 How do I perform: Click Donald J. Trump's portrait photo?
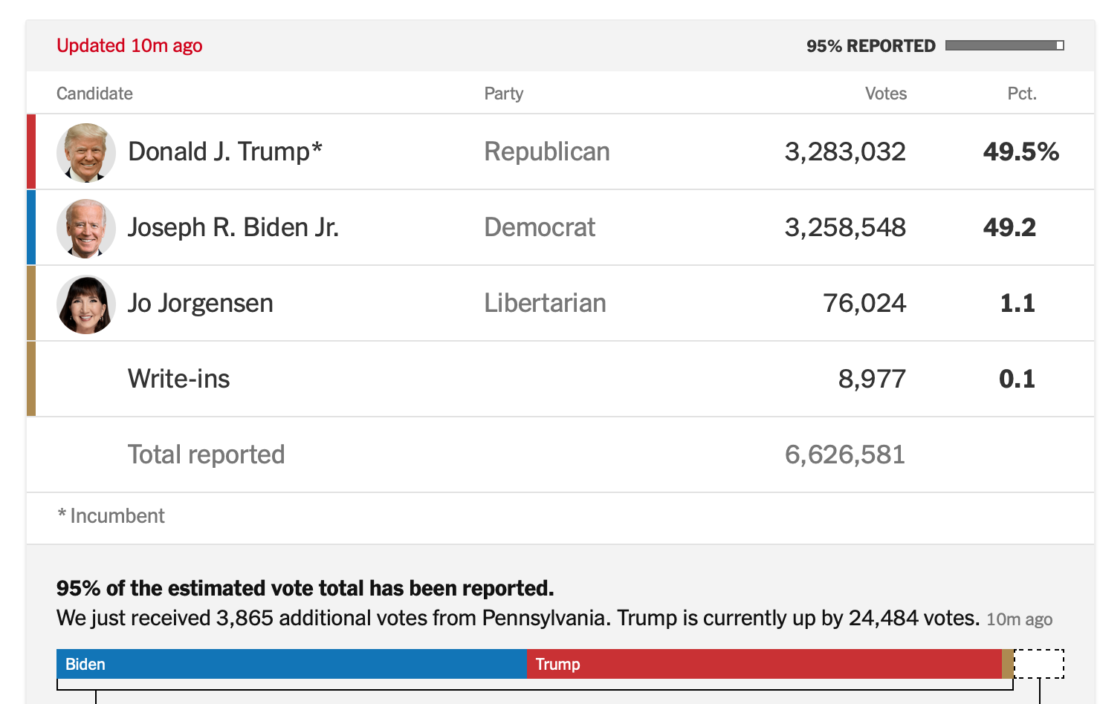[86, 152]
